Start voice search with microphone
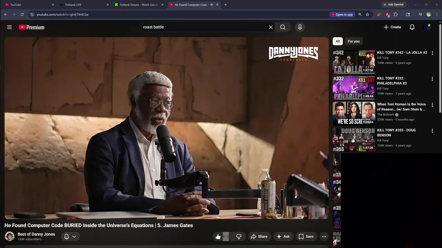The width and height of the screenshot is (442, 248). [300, 27]
